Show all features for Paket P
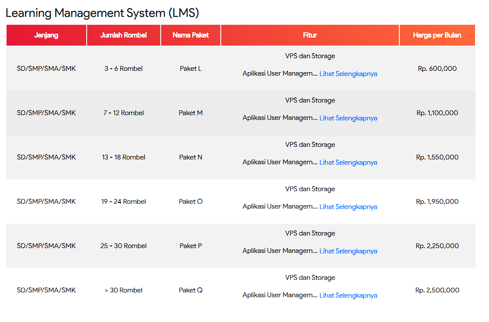The width and height of the screenshot is (489, 322). (x=348, y=251)
